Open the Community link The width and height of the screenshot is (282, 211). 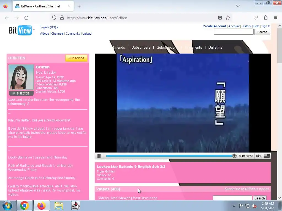tap(73, 34)
